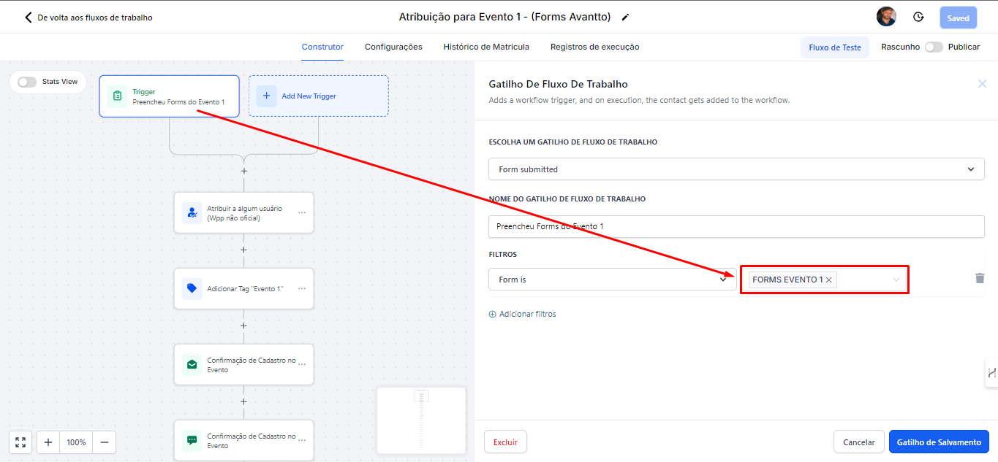Open version history clock icon
This screenshot has height=462, width=998.
click(x=918, y=18)
